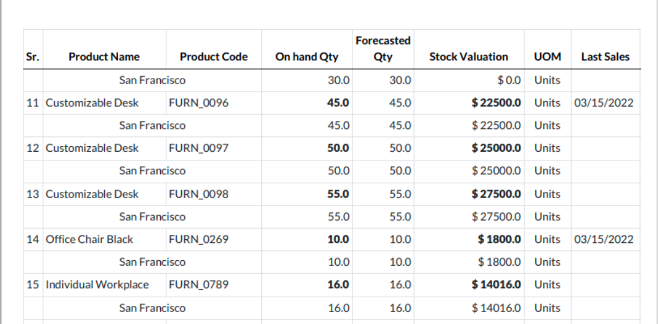Select product code FURN_0096
The image size is (658, 324).
tap(199, 103)
